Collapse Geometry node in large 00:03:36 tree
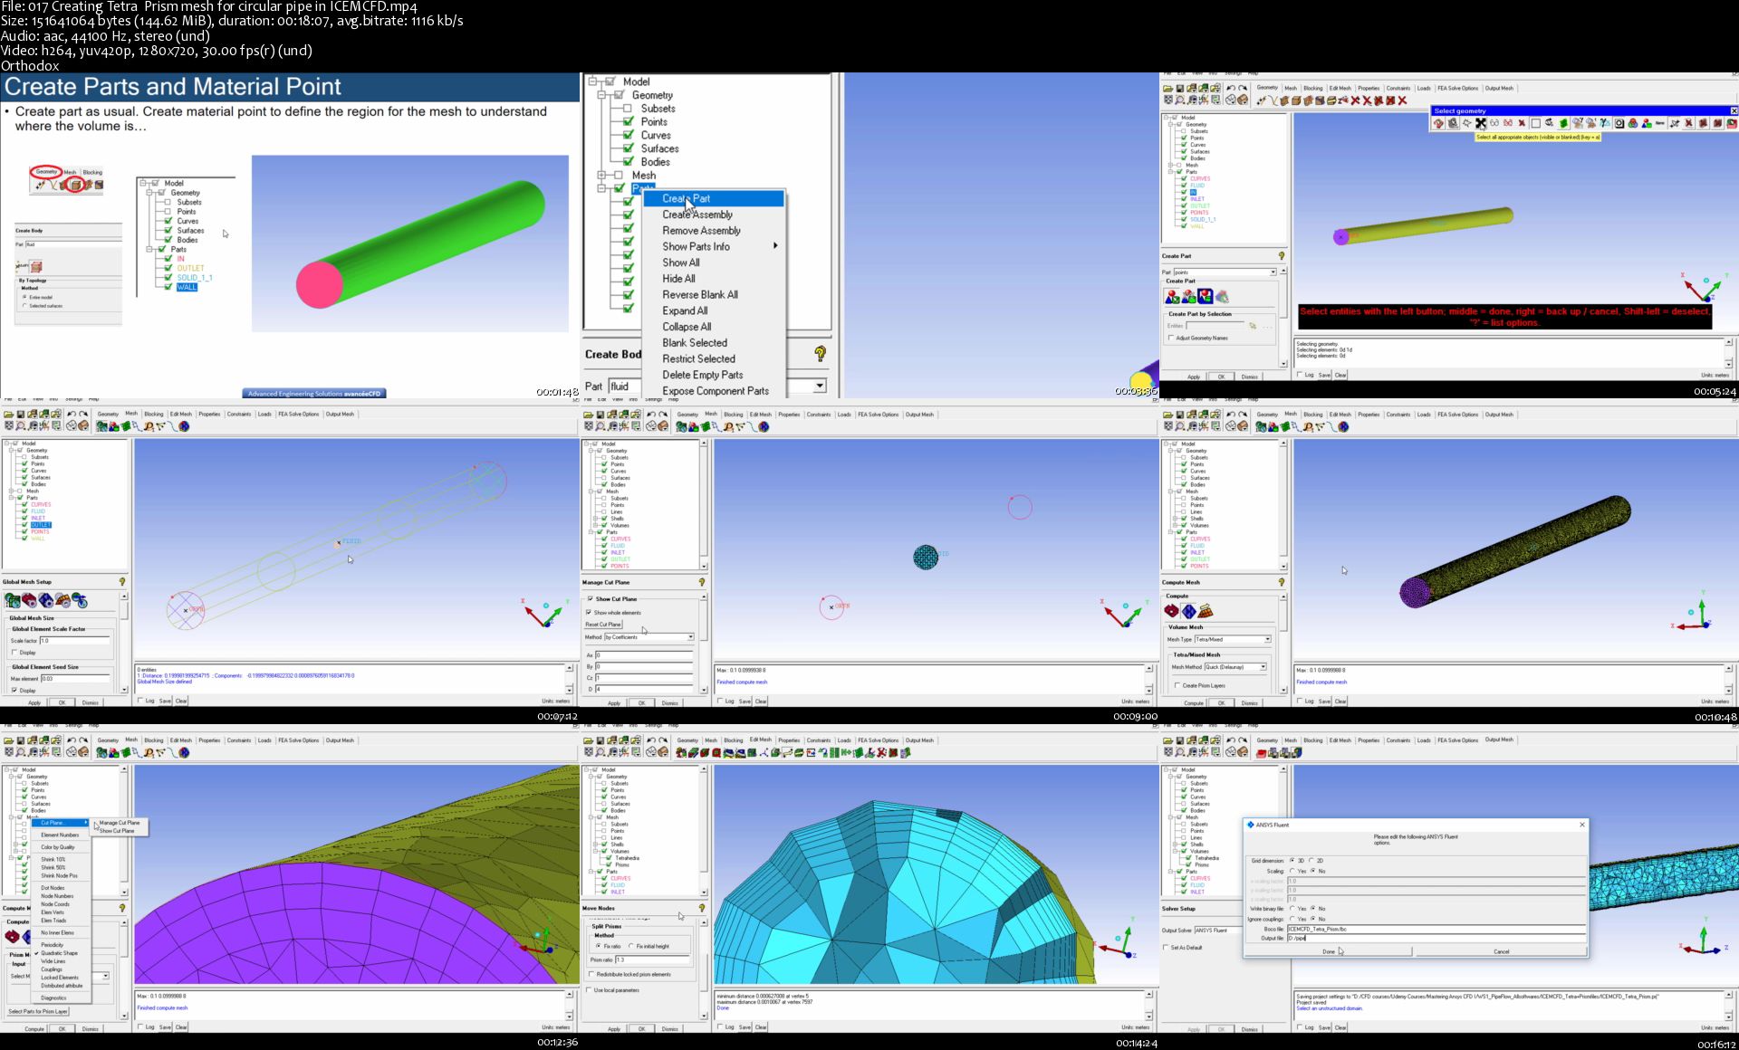This screenshot has width=1739, height=1050. (x=601, y=94)
